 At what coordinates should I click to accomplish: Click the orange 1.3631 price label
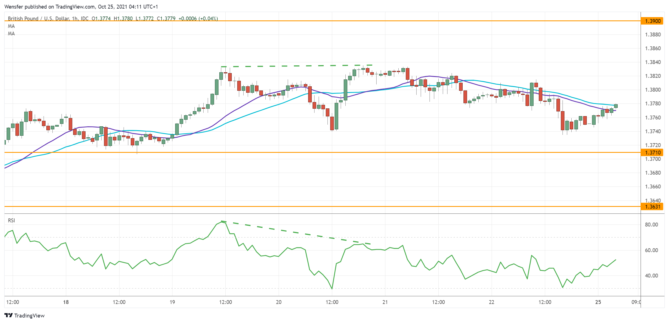652,207
